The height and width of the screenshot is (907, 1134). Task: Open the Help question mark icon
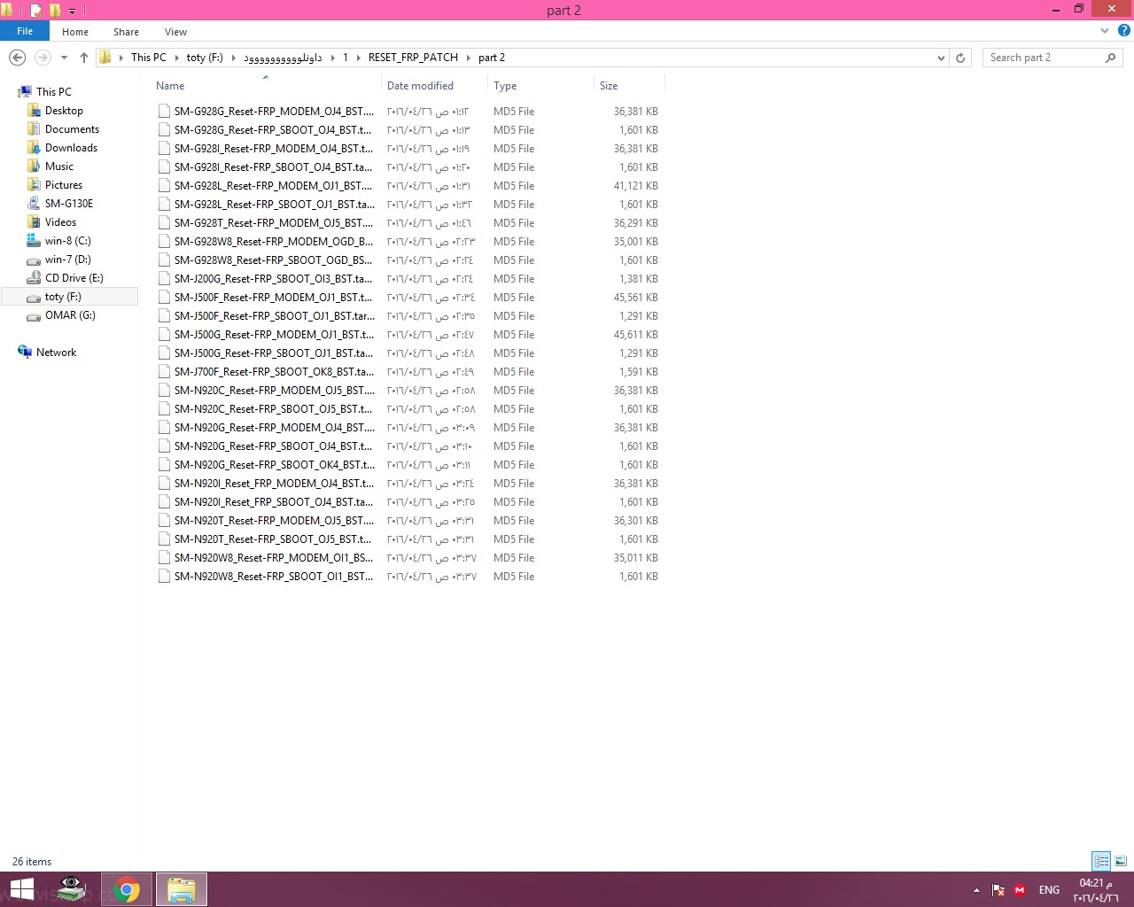(1124, 30)
